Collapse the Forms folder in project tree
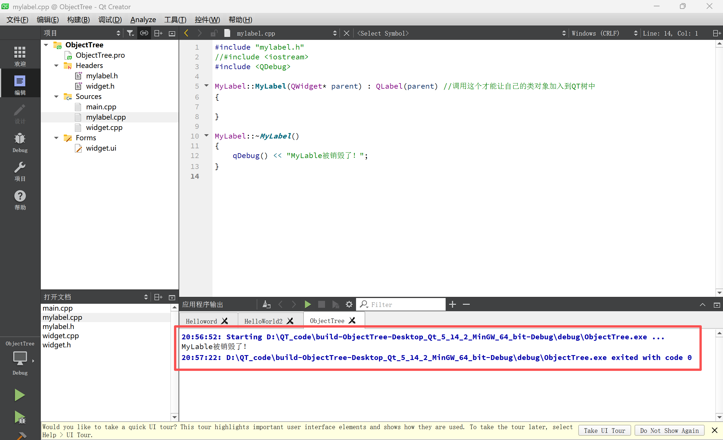723x440 pixels. (56, 138)
